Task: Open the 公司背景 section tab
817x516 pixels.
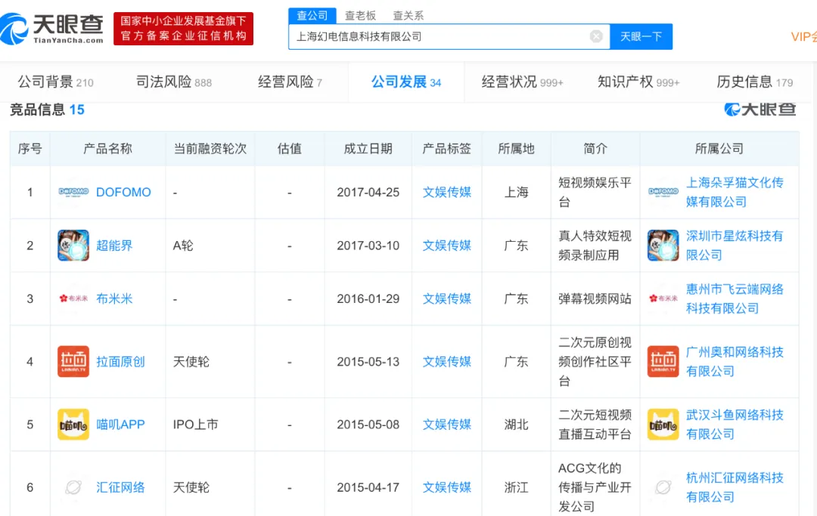Action: coord(55,82)
